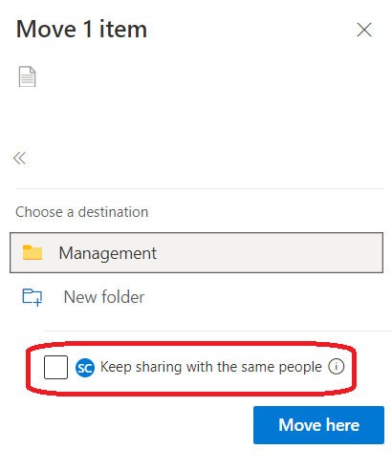Check the Keep sharing checkbox

pos(55,367)
